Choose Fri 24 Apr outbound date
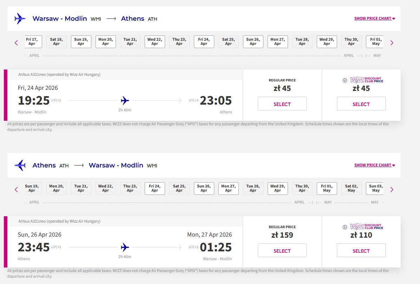This screenshot has height=284, width=420. click(204, 42)
